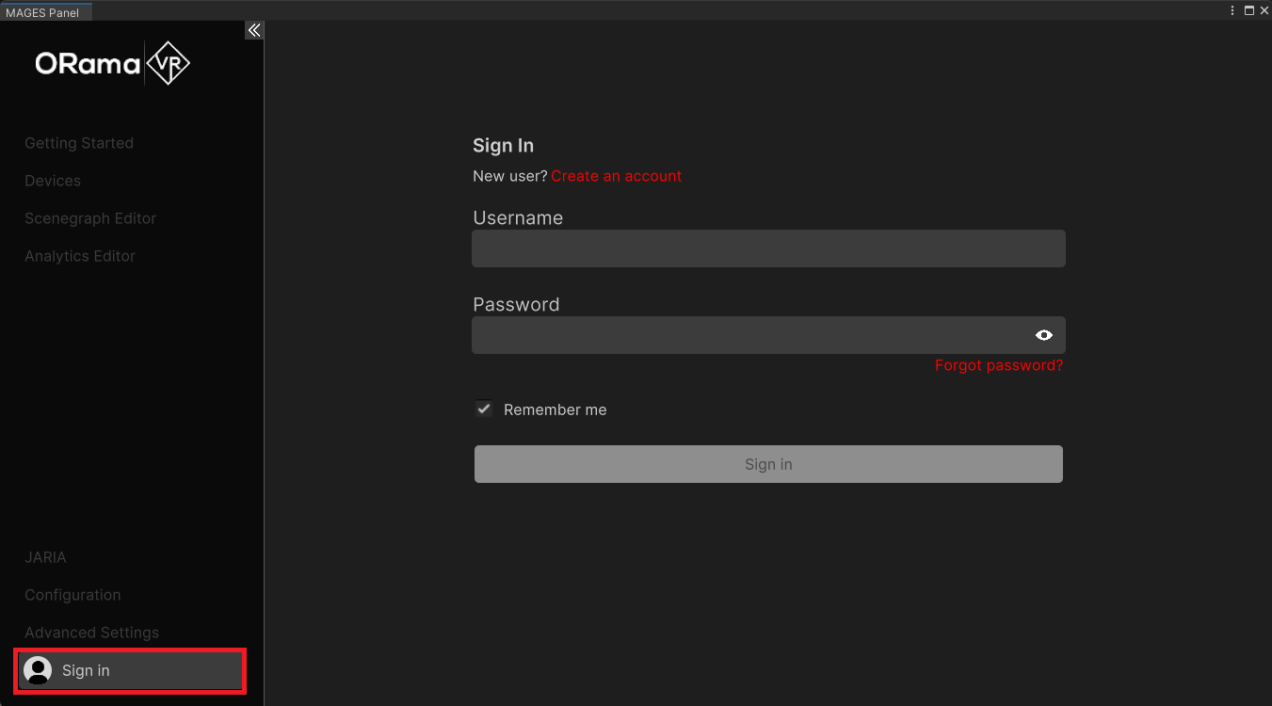Open the Analytics Editor

(80, 256)
